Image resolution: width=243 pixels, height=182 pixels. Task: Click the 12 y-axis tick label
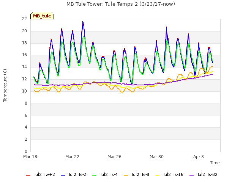point(24,79)
